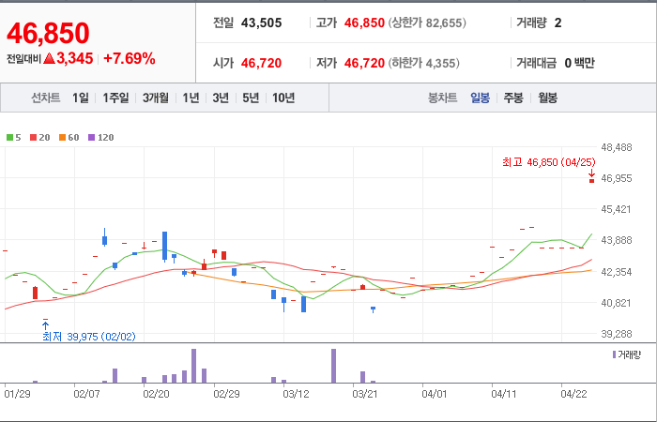Click the 02/07 date axis label
Image resolution: width=657 pixels, height=422 pixels.
coord(86,394)
